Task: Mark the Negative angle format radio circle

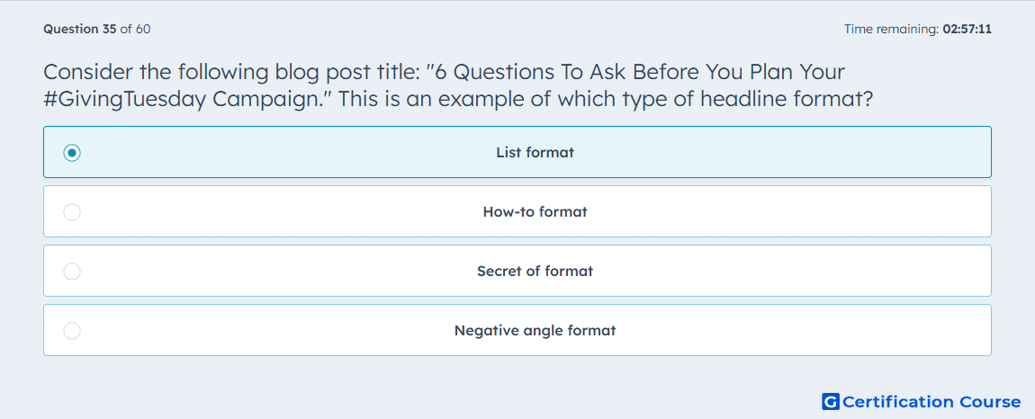Action: (72, 331)
